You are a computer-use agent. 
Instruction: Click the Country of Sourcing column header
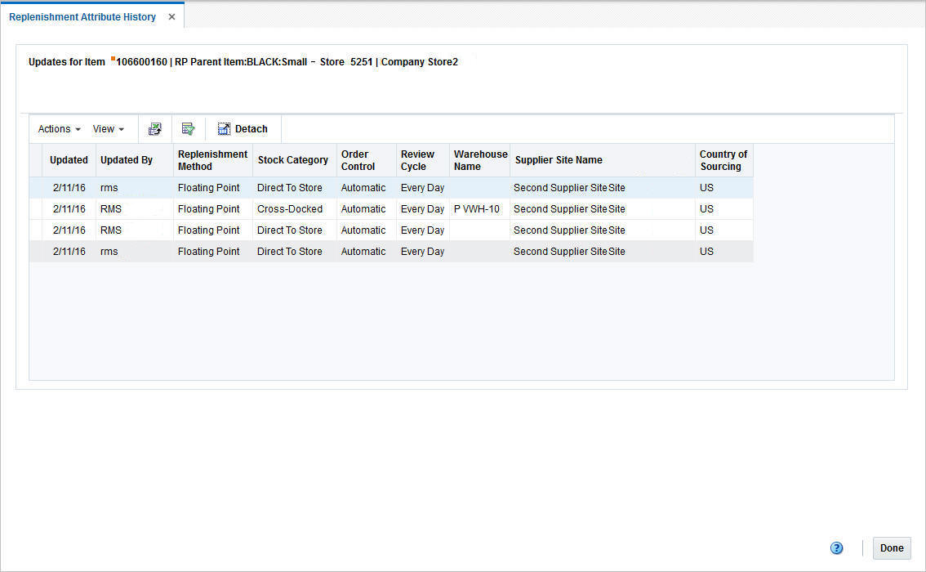coord(723,160)
